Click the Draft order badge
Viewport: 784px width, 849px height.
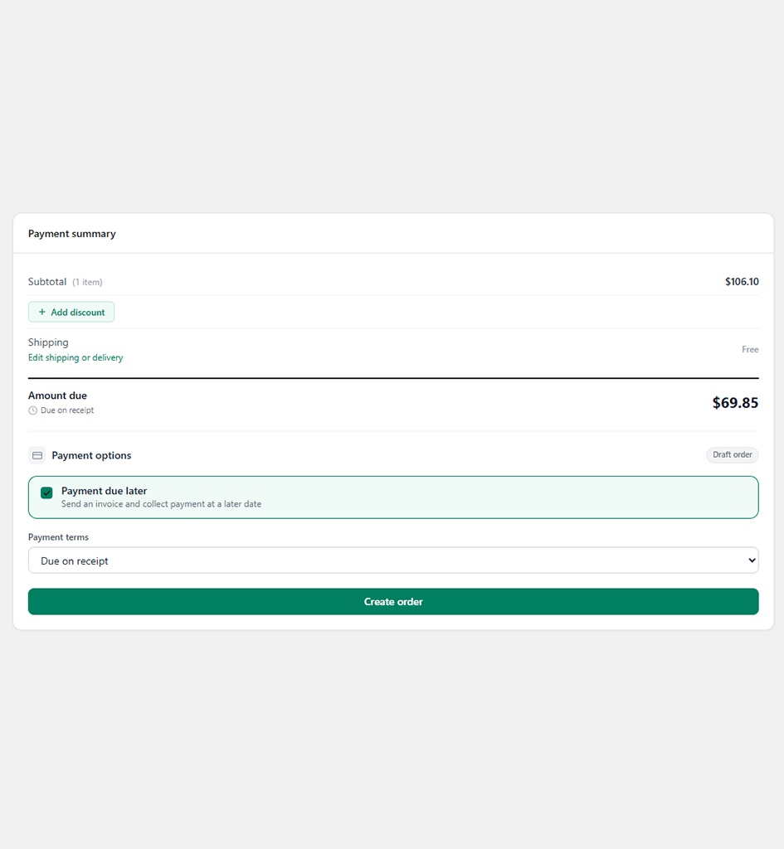(732, 455)
